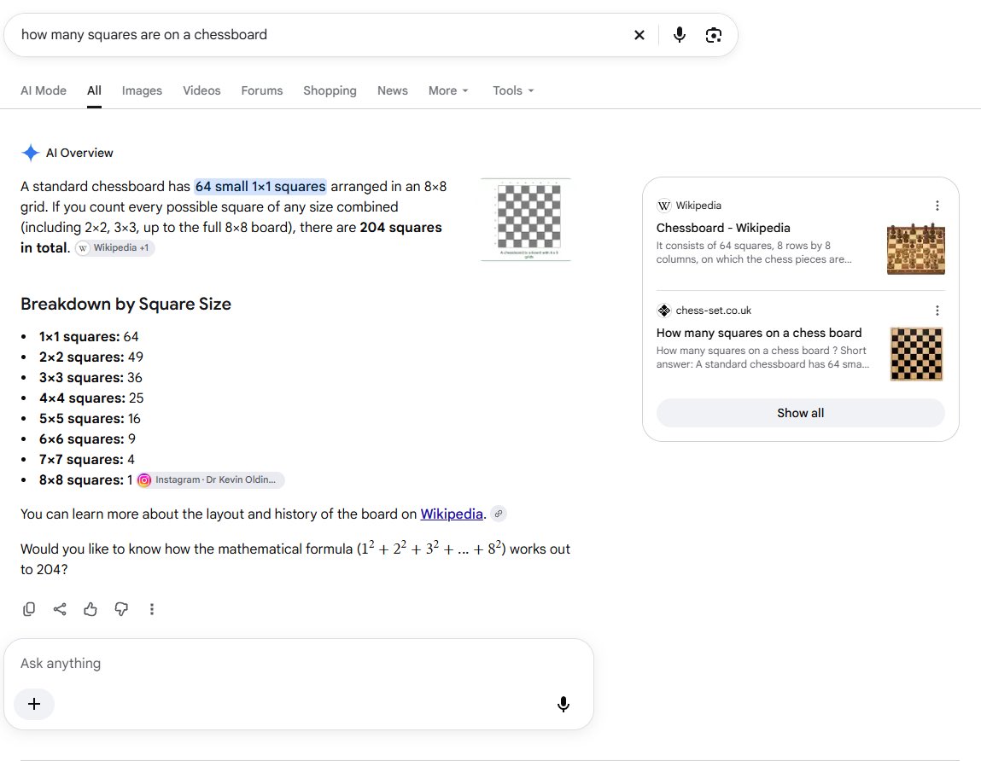
Task: Select the 2×2 squares: 49 row
Action: [91, 357]
